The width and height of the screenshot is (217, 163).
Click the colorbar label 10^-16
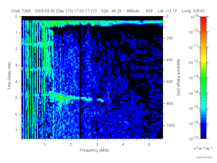(194, 123)
